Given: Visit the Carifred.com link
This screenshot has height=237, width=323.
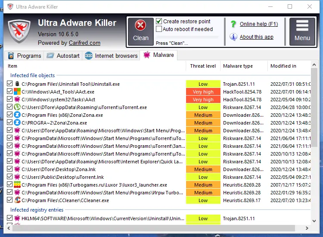Looking at the screenshot, I should point(84,43).
